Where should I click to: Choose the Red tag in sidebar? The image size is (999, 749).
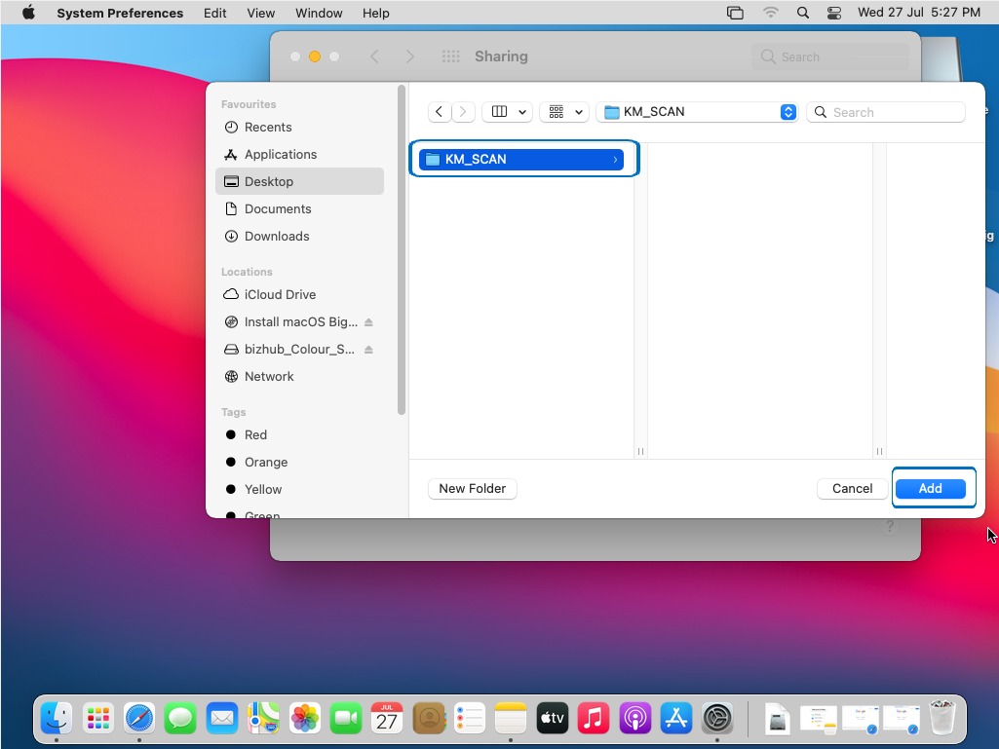255,434
